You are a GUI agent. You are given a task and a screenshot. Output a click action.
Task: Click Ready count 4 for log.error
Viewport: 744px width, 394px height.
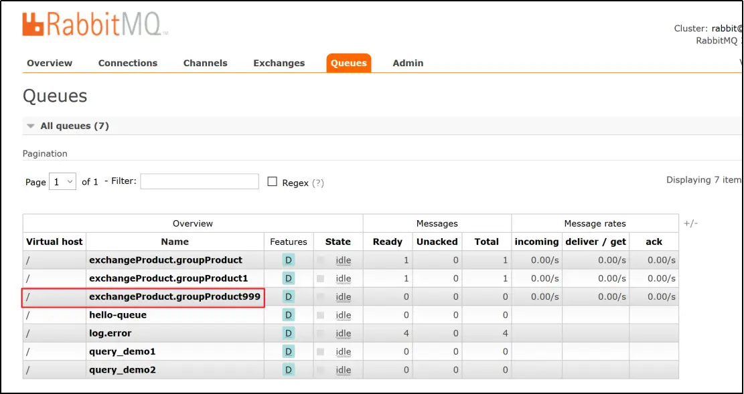tap(406, 333)
